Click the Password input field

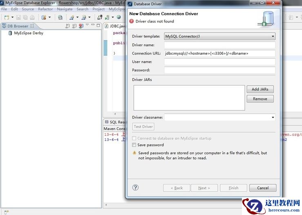click(219, 70)
